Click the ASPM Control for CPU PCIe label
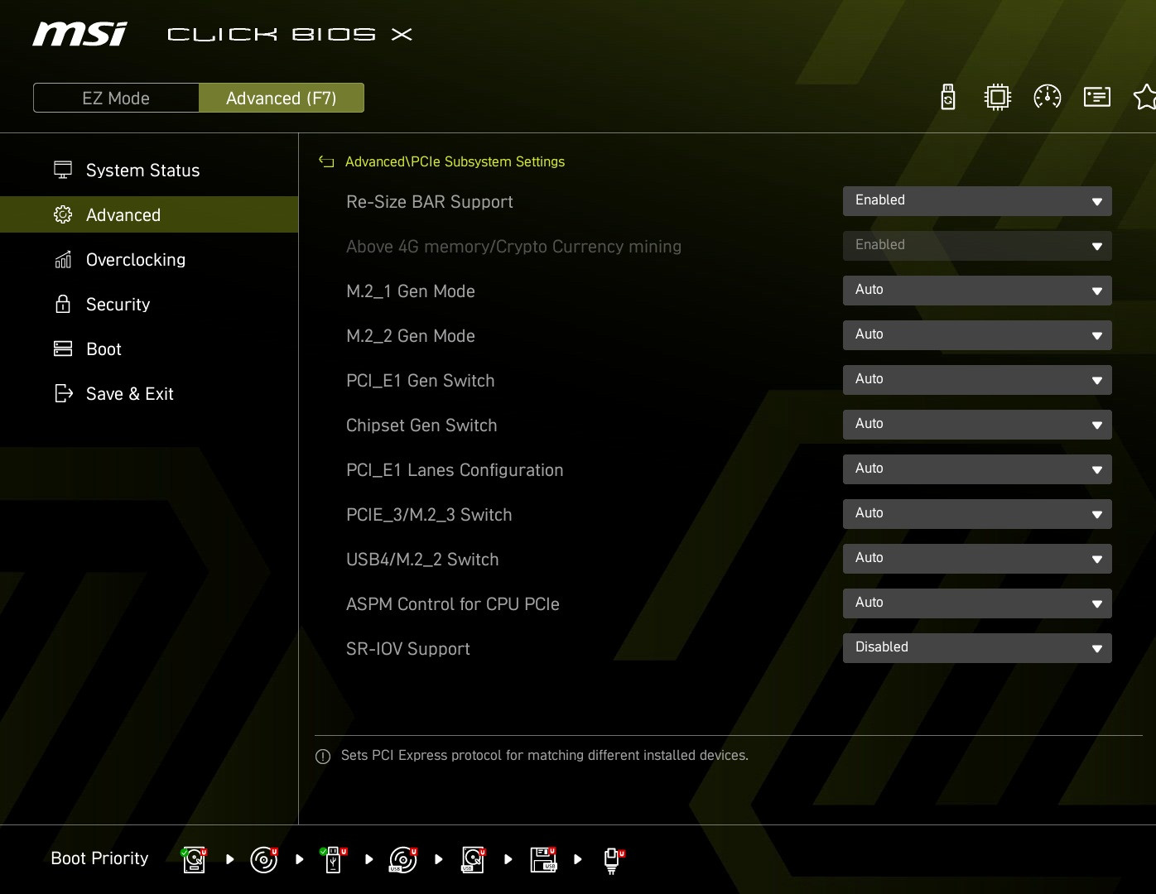Viewport: 1156px width, 894px height. point(453,604)
